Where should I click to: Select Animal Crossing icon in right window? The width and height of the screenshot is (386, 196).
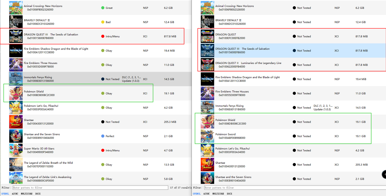pyautogui.click(x=207, y=8)
